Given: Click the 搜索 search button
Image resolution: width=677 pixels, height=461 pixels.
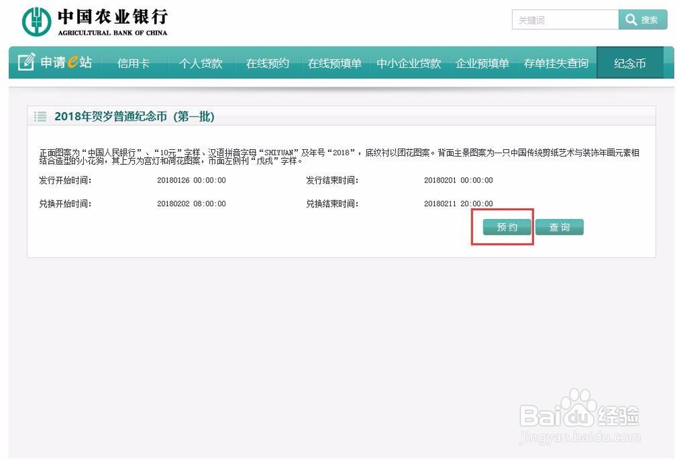Looking at the screenshot, I should (x=642, y=20).
